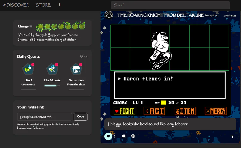Select the gamejolt.com/invite/vfx link field
This screenshot has height=148, width=241.
coord(44,117)
